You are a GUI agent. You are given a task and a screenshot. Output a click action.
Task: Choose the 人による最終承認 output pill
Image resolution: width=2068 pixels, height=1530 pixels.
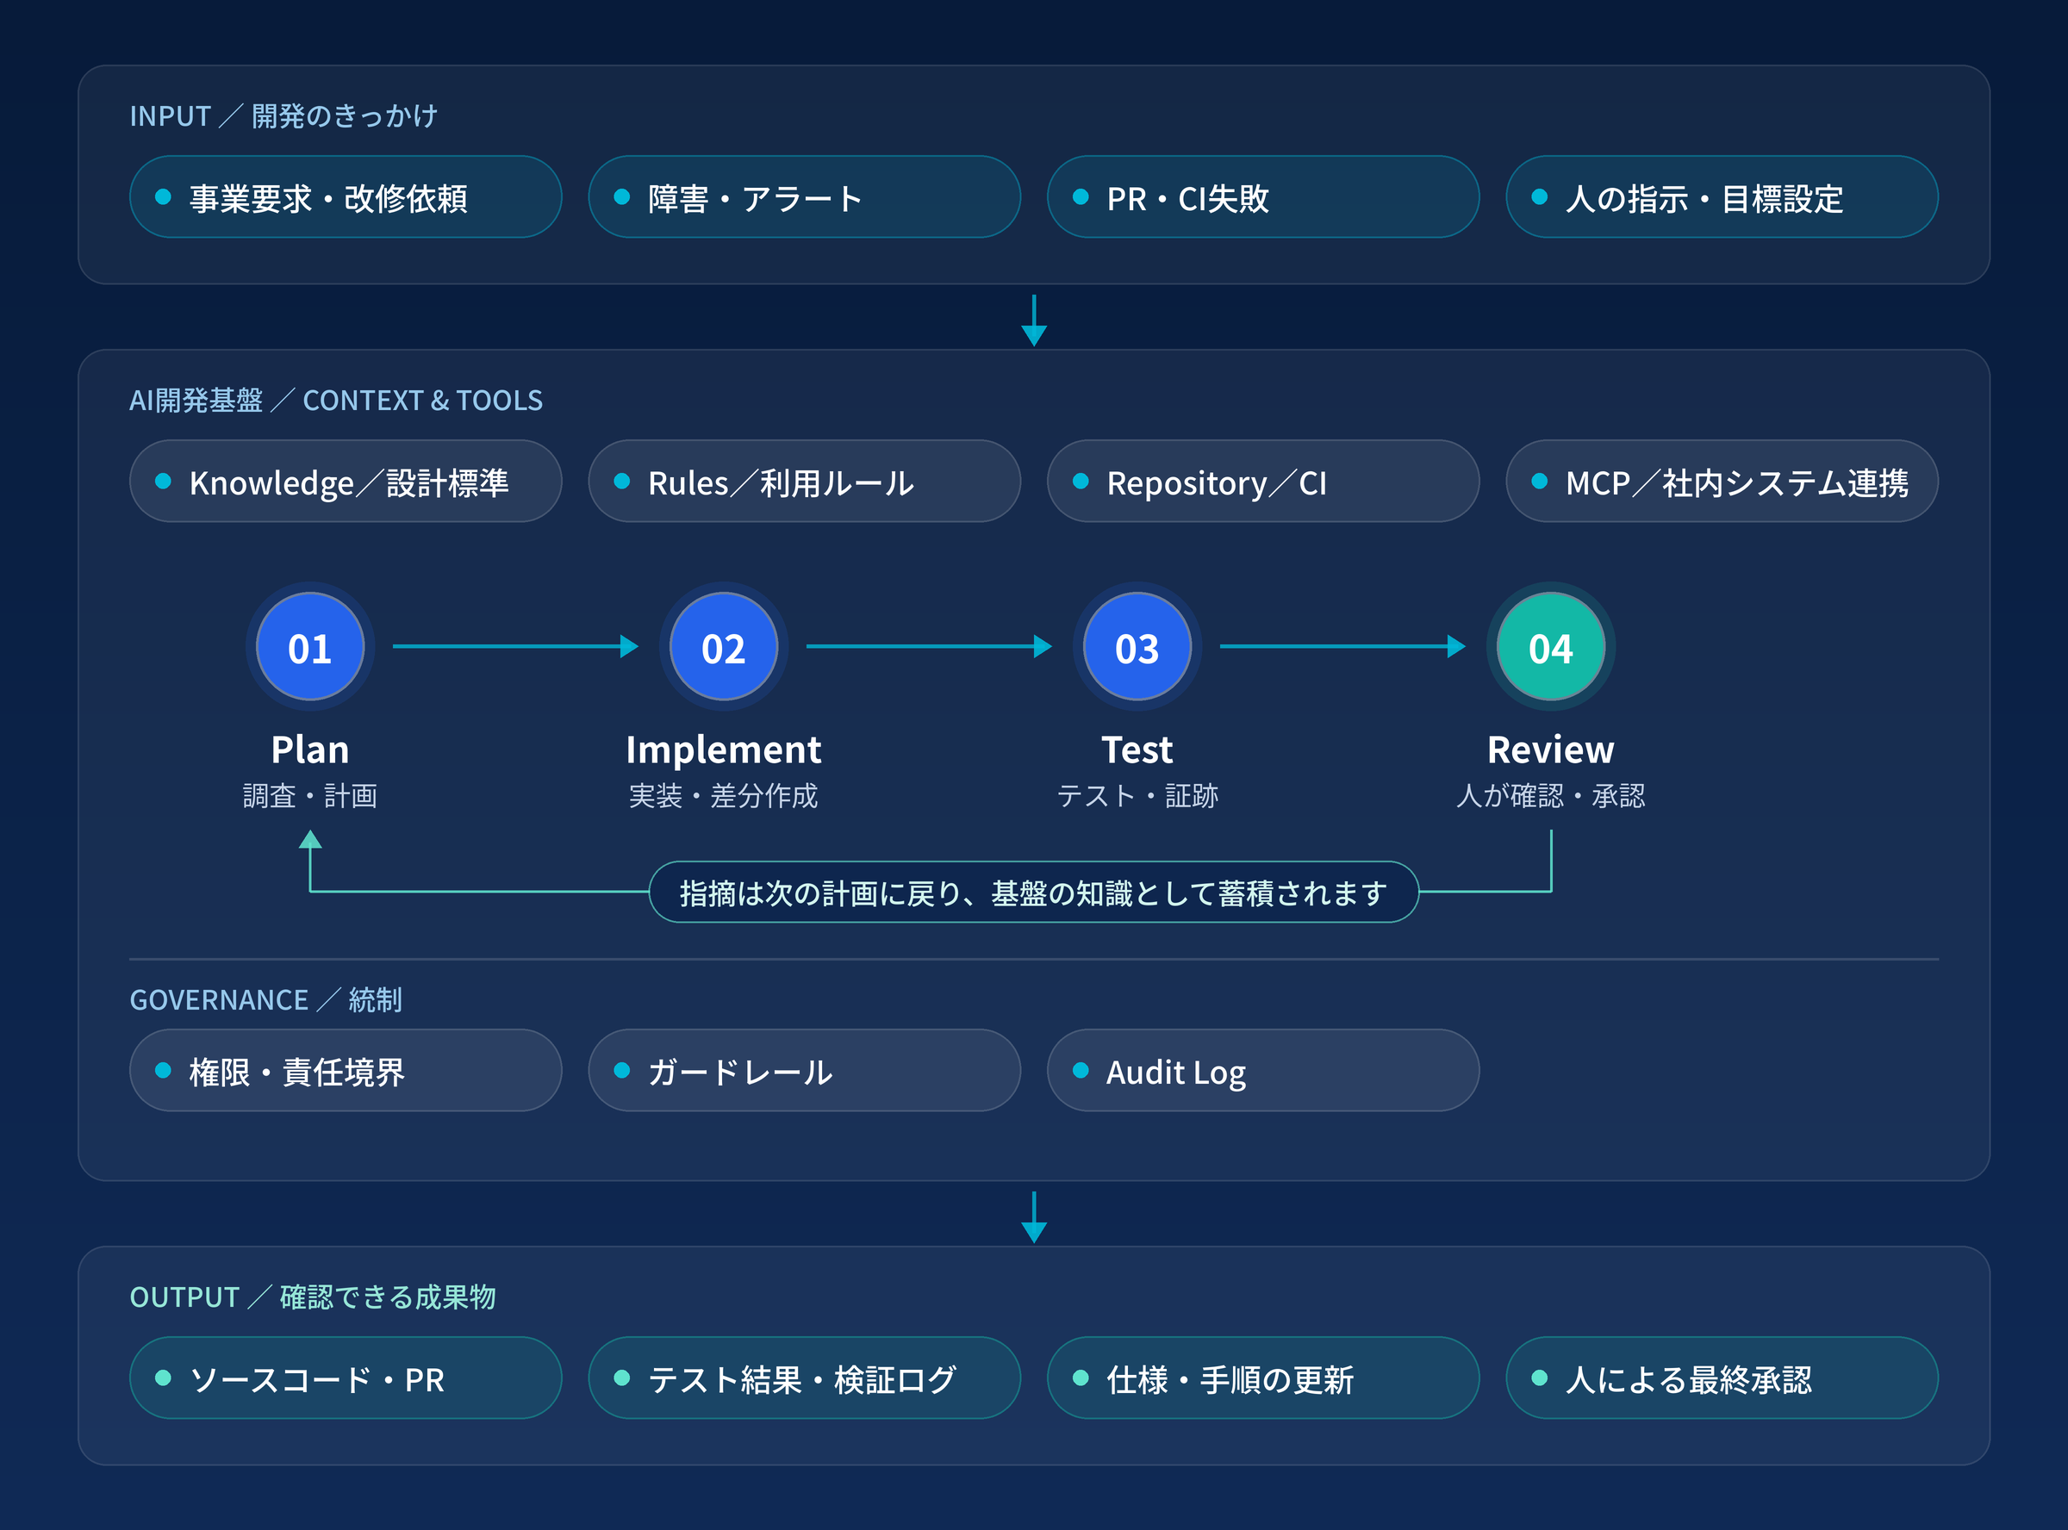point(1722,1378)
